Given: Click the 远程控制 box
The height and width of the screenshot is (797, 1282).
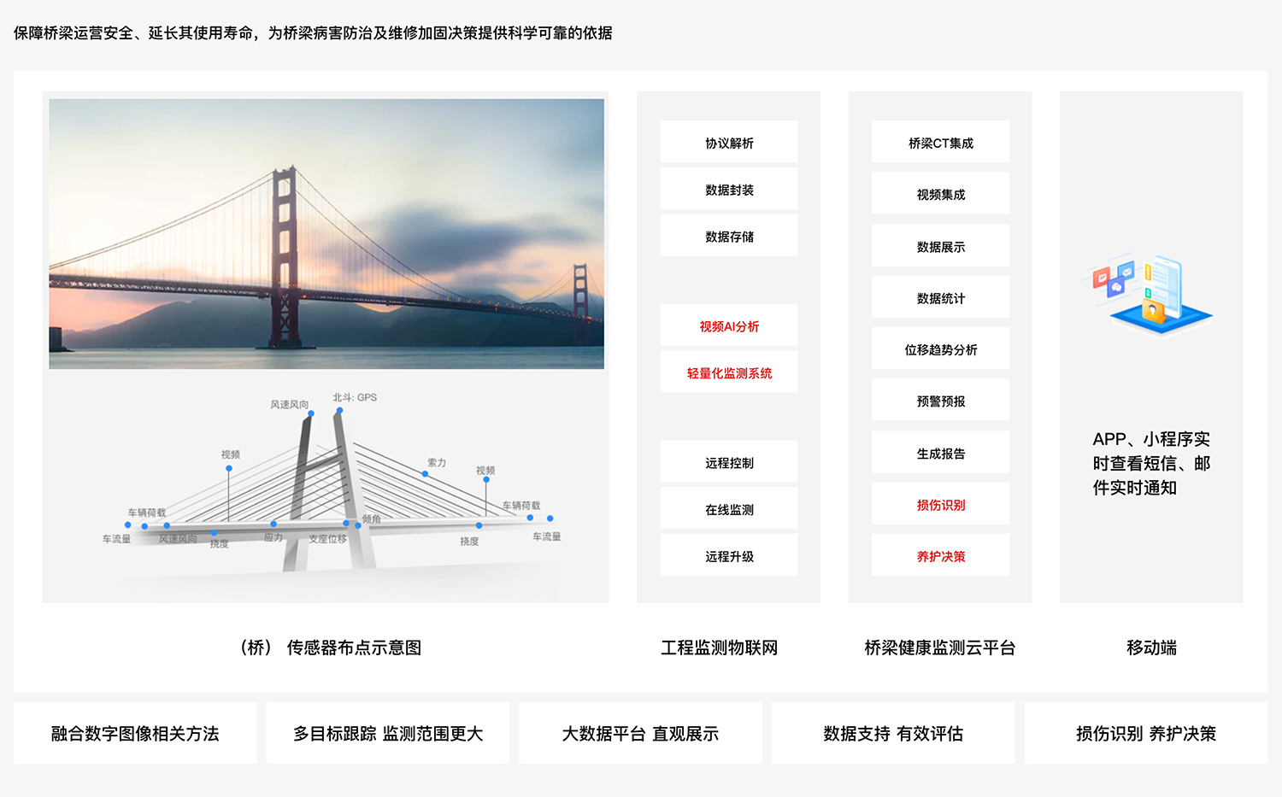Looking at the screenshot, I should (729, 462).
